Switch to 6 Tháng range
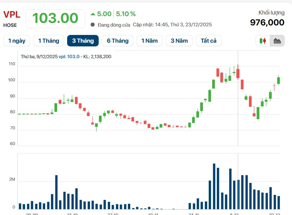The height and width of the screenshot is (215, 292). click(x=118, y=41)
